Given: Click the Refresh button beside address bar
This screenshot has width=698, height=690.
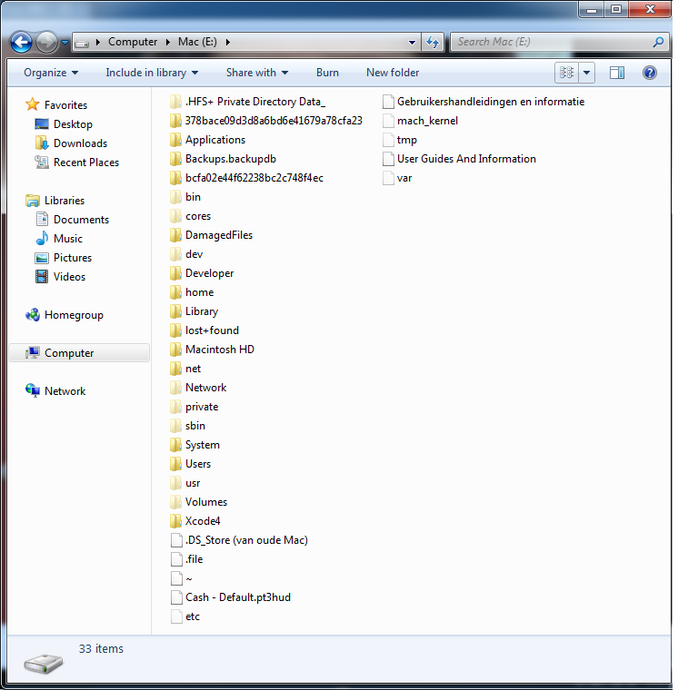Looking at the screenshot, I should (433, 42).
